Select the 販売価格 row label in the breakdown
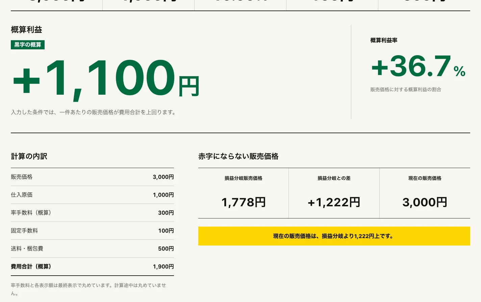 [x=22, y=177]
